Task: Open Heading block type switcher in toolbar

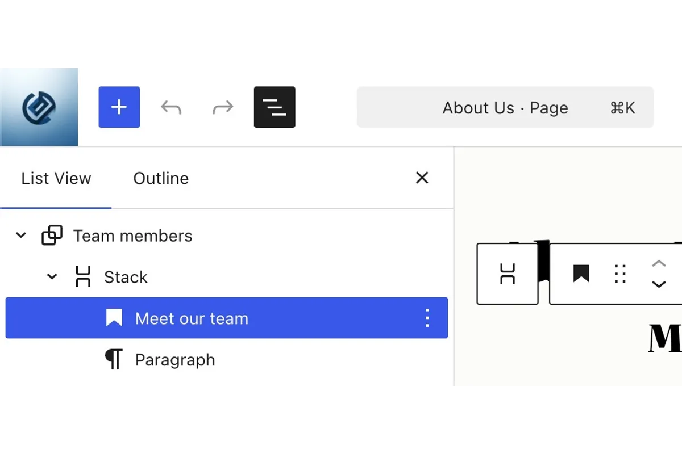Action: (x=581, y=274)
